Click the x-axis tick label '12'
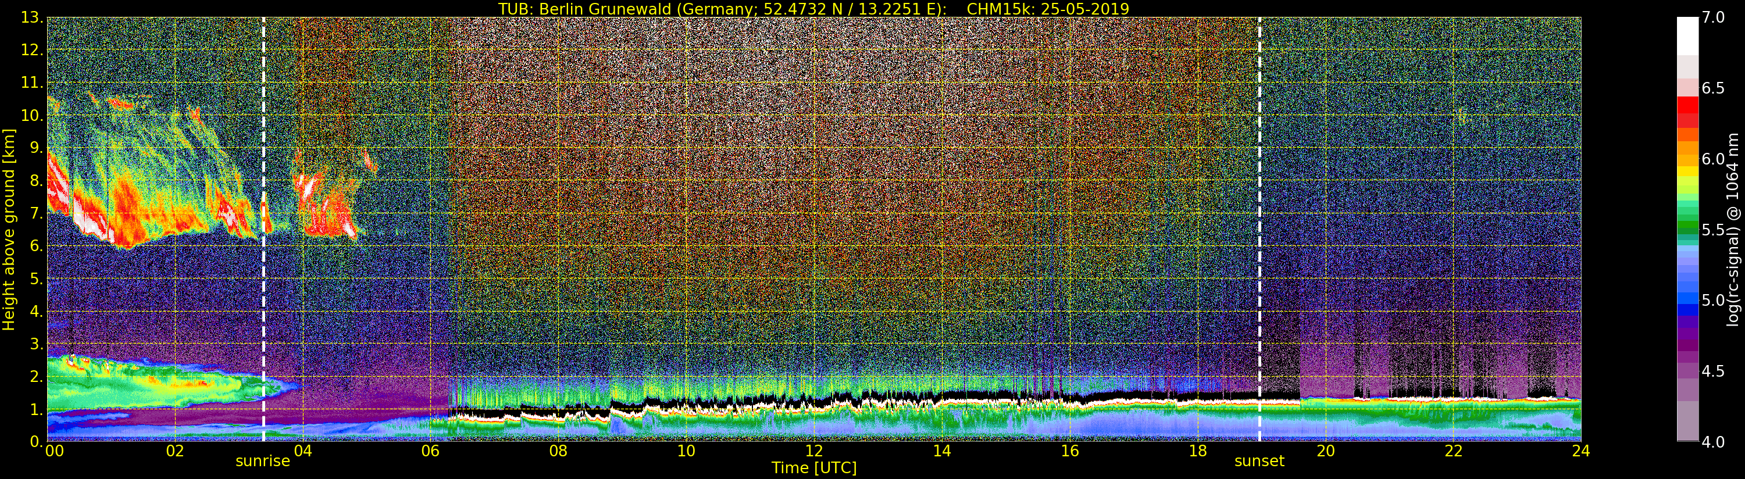Screen dimensions: 1745x479 click(x=814, y=451)
